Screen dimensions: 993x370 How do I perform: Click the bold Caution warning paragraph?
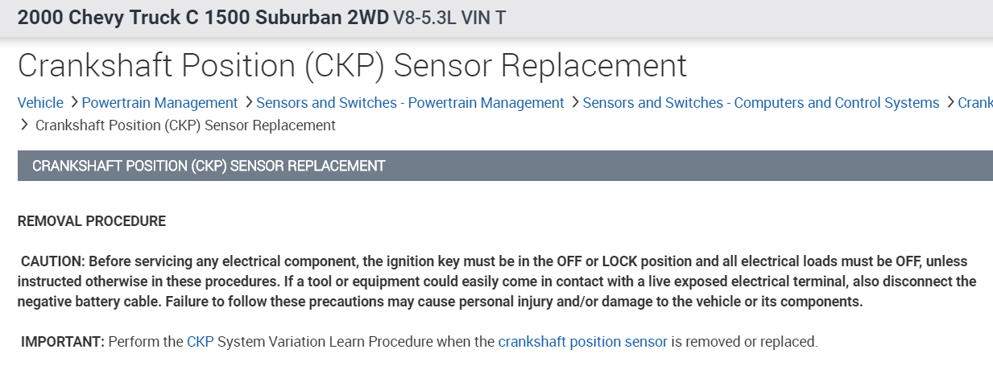point(496,282)
